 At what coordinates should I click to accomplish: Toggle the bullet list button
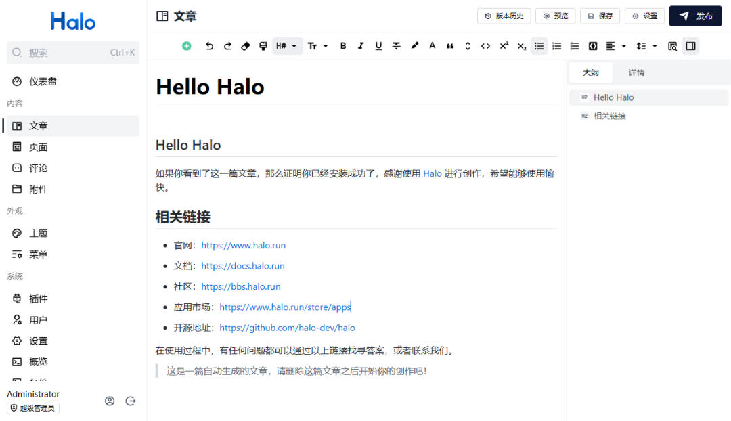[x=539, y=46]
